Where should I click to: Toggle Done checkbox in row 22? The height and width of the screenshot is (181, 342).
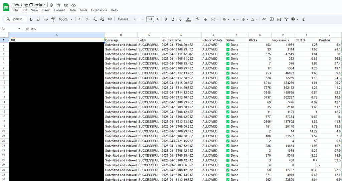228,141
